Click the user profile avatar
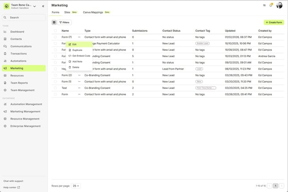288x192 pixels. point(279,5)
